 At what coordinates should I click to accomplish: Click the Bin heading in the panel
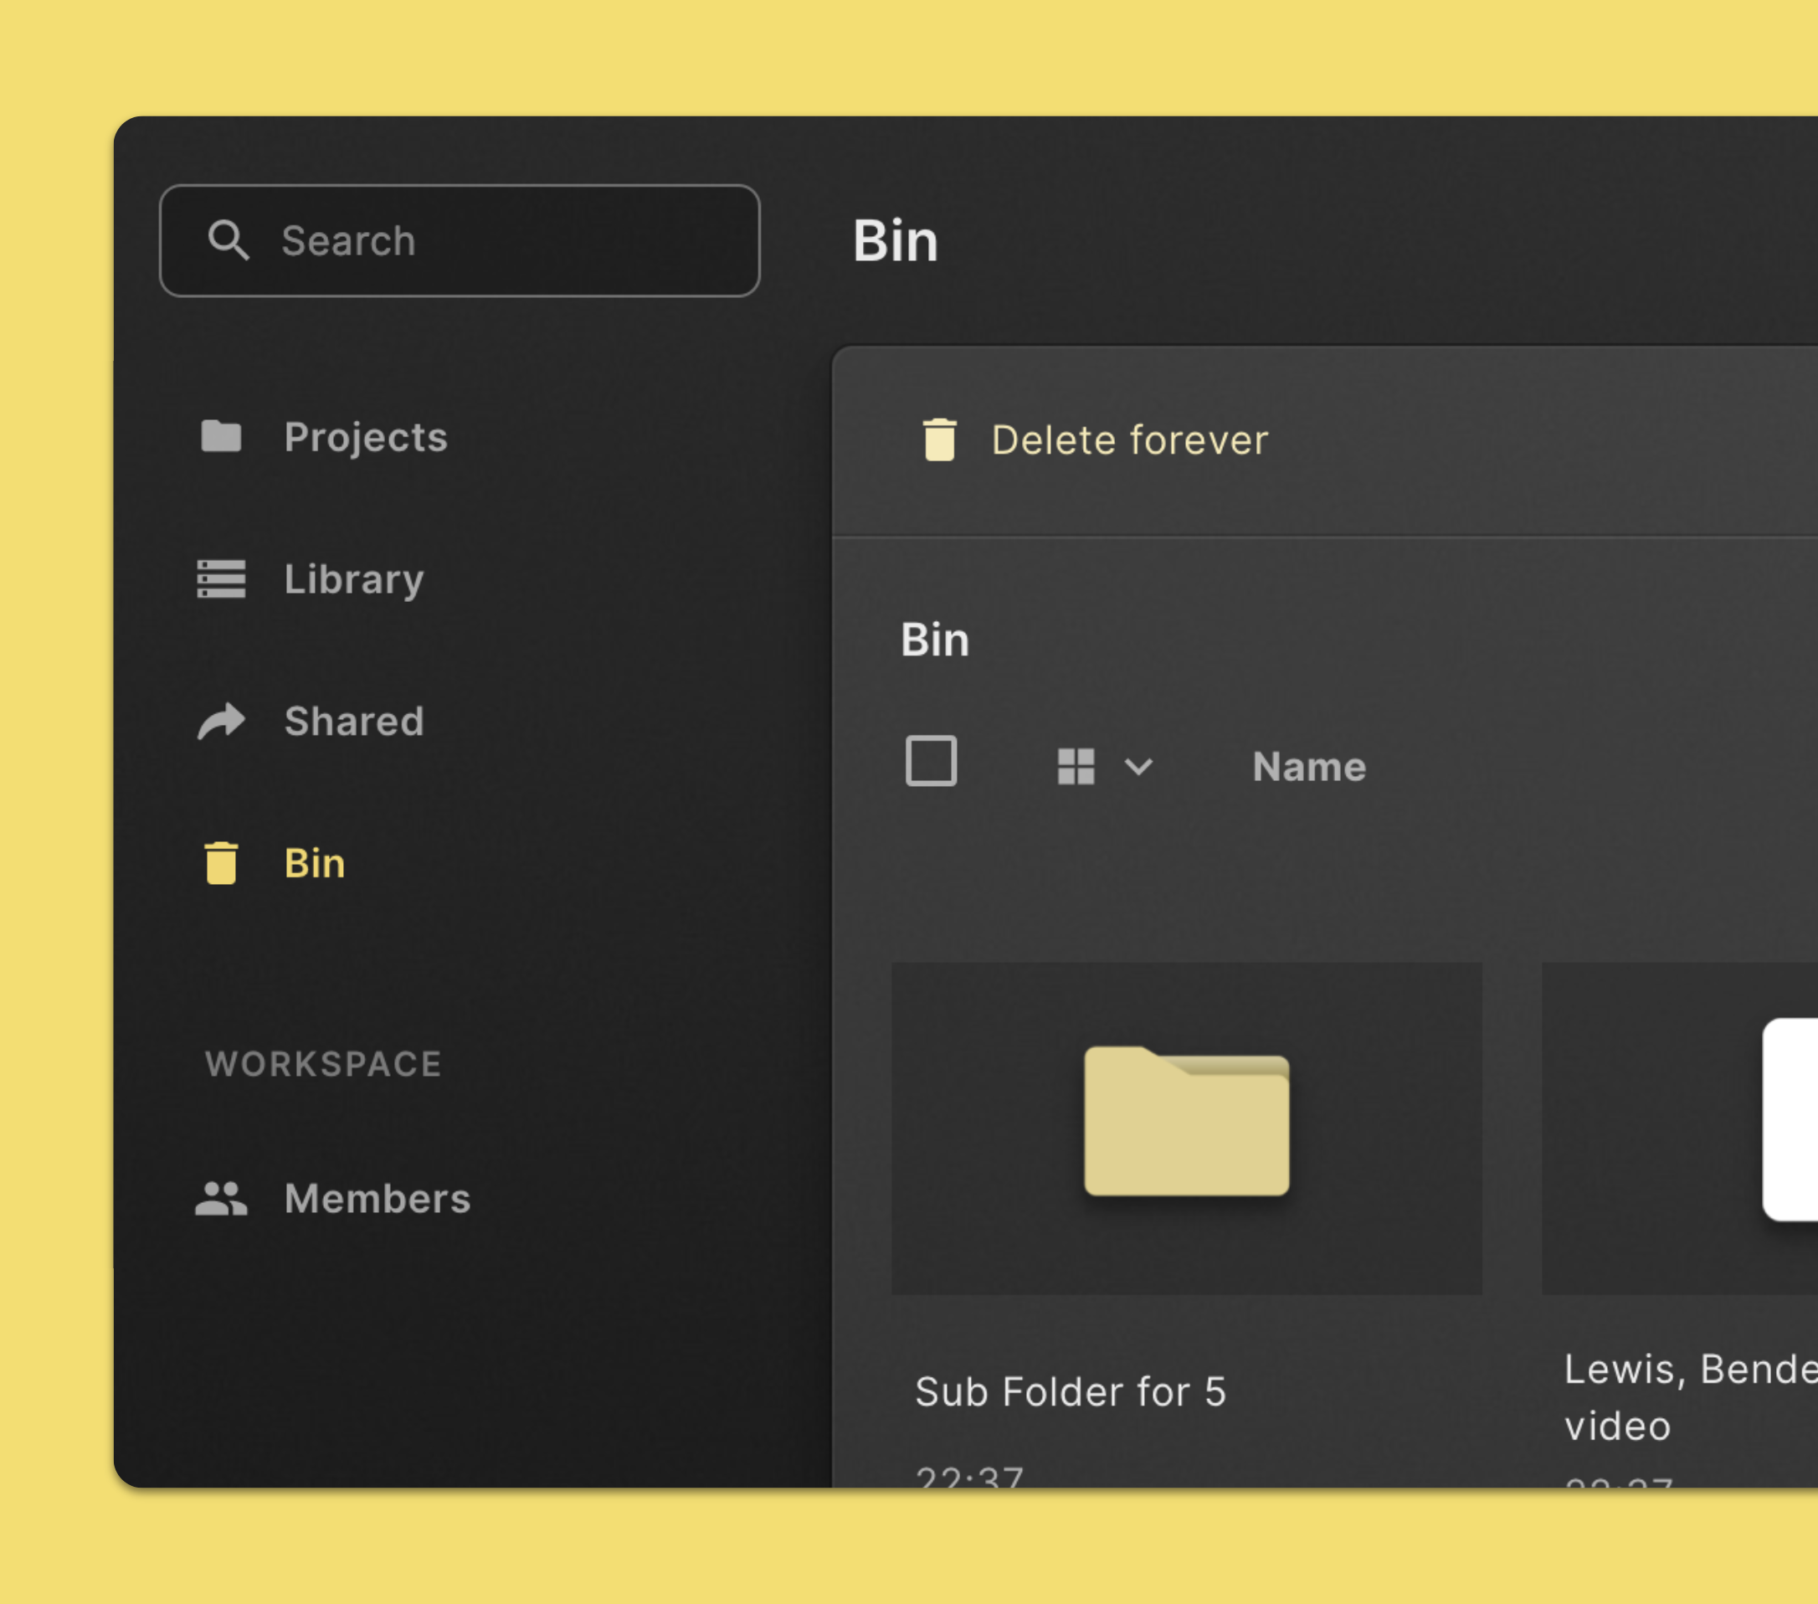[935, 640]
